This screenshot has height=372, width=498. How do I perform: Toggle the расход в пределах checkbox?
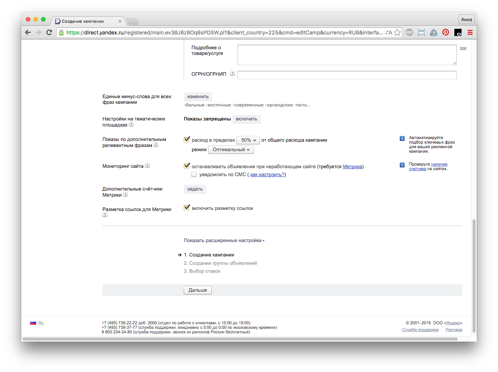pos(187,140)
